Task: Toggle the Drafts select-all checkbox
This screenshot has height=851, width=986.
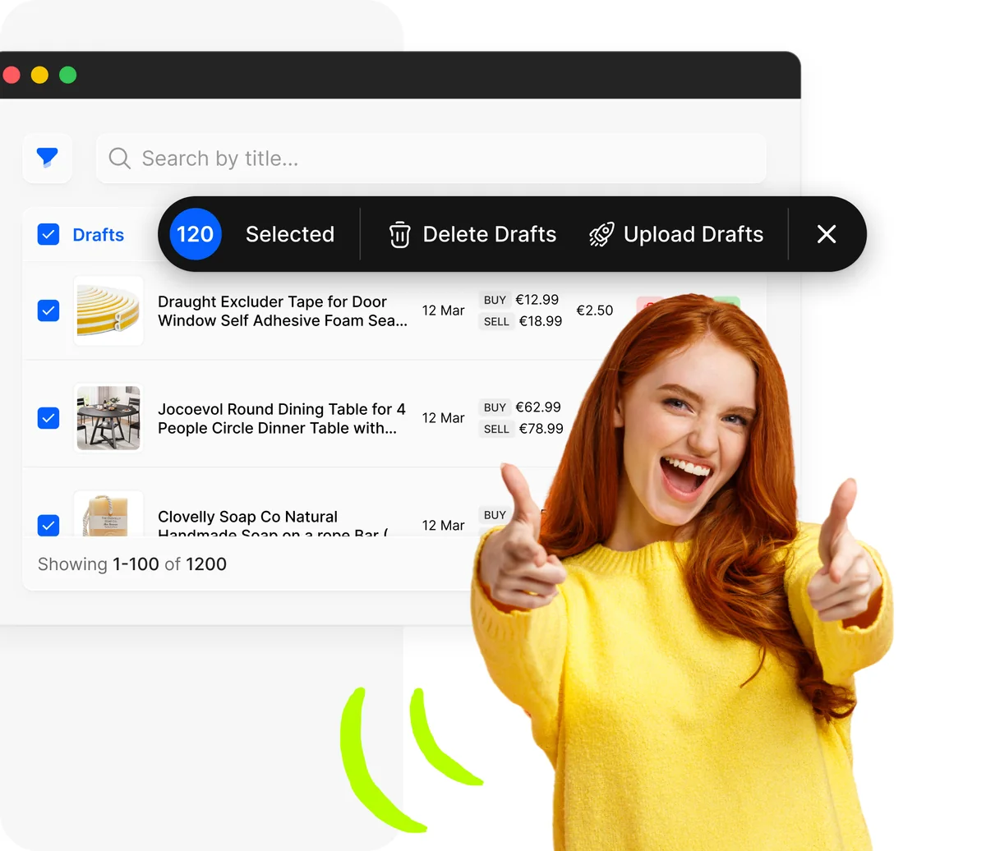Action: point(48,235)
